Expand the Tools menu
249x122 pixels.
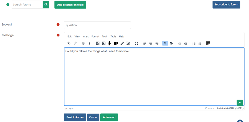coord(105,36)
